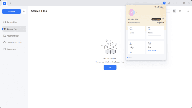
Task: Click the Tokens usage progress bar
Action: (154, 35)
